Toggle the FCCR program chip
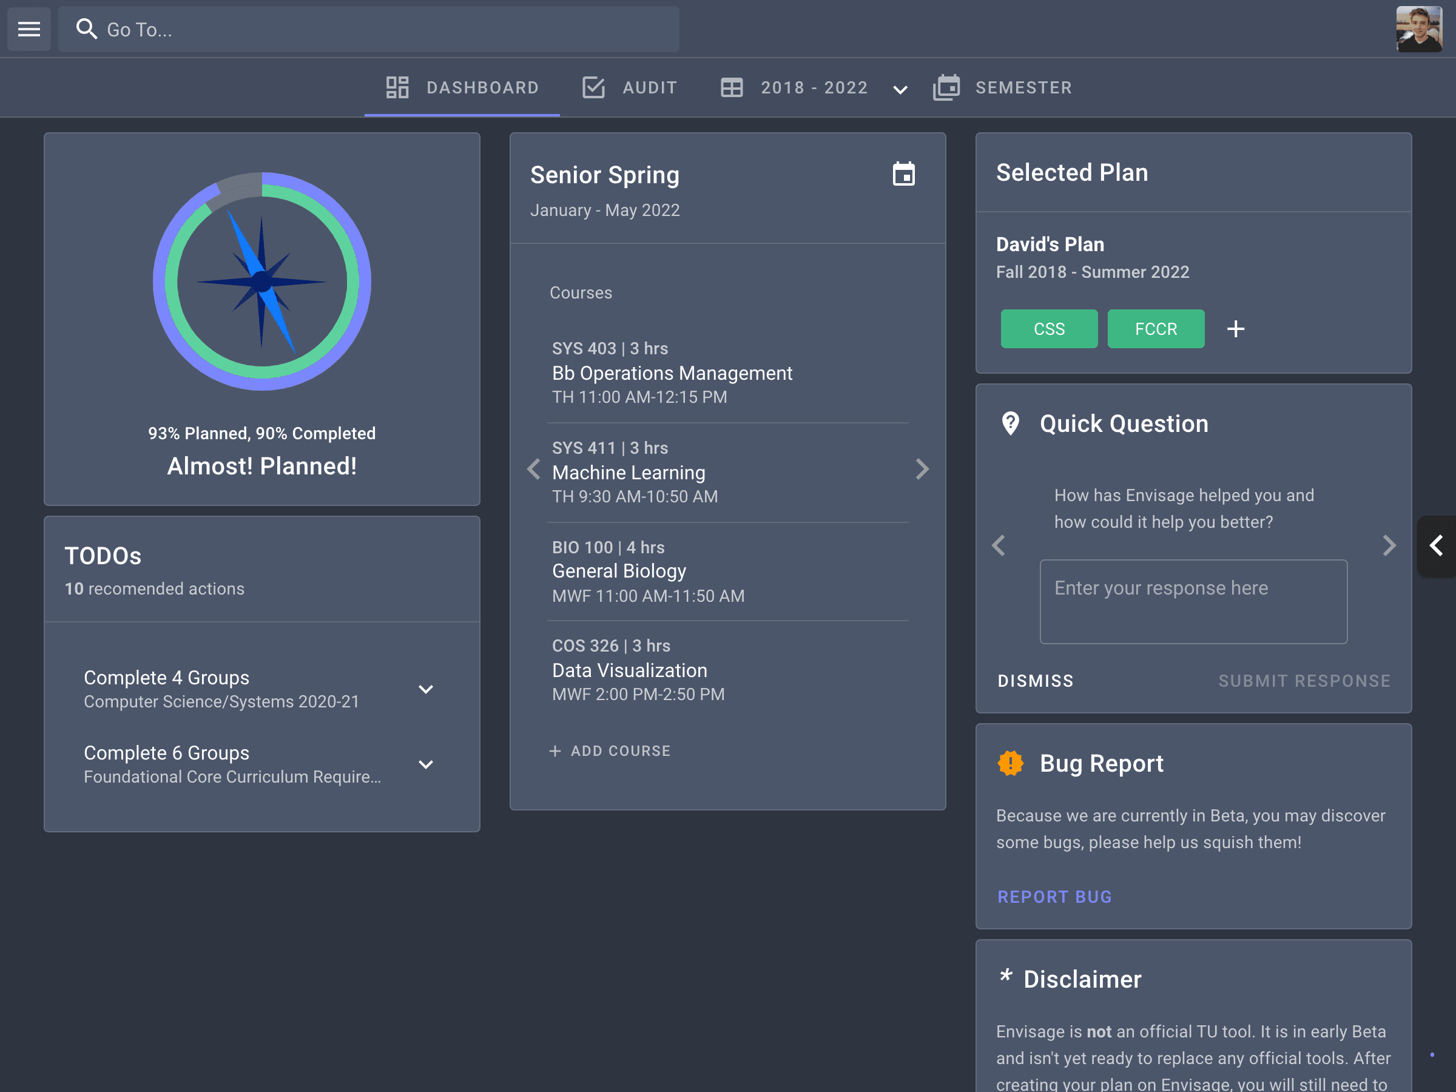The image size is (1456, 1092). (1155, 328)
